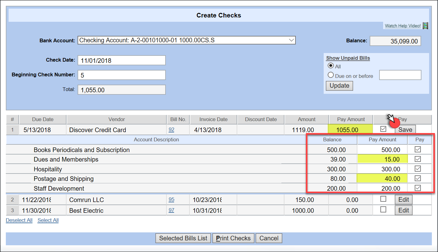Viewport: 438px width, 252px height.
Task: Uncheck Pay checkbox for Discover Credit Card
Action: click(383, 129)
